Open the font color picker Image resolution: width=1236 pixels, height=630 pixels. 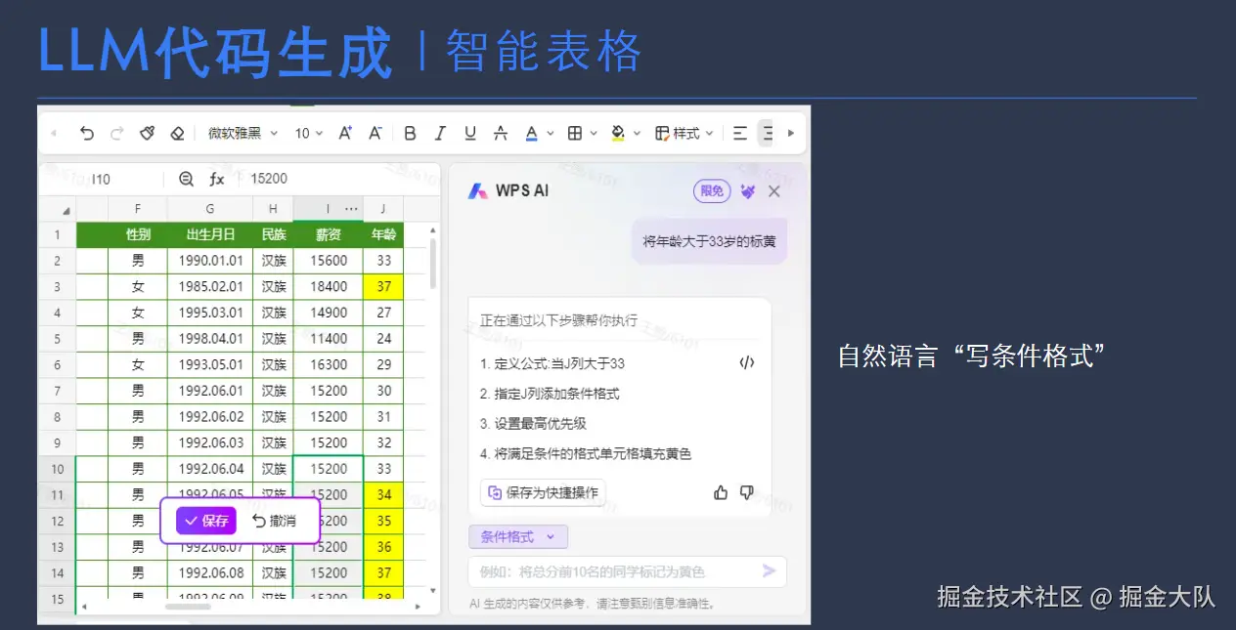pos(534,133)
